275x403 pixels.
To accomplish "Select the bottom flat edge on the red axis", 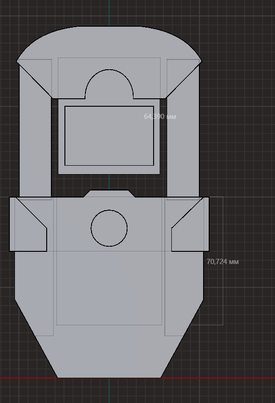I will click(x=109, y=378).
